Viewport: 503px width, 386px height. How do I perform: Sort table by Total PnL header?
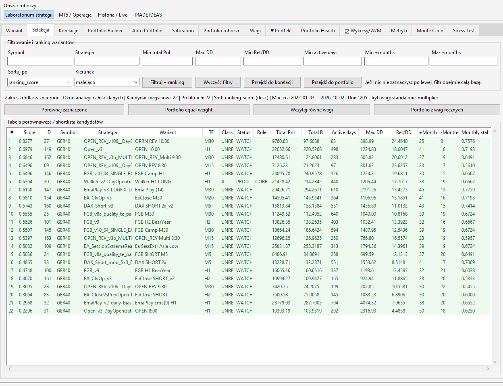(x=286, y=132)
